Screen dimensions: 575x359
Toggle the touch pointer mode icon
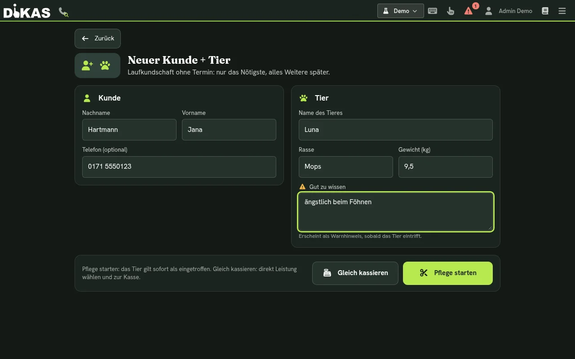point(451,11)
